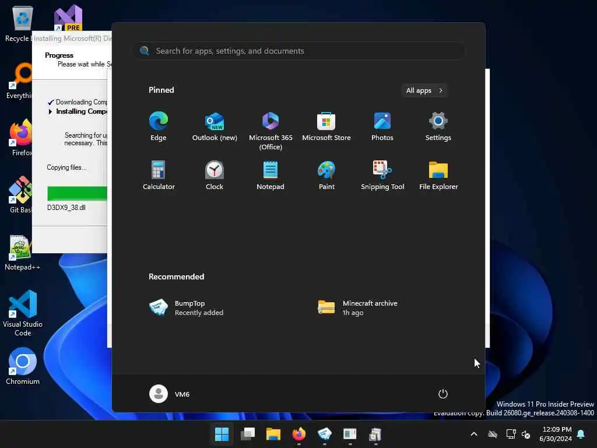Viewport: 597px width, 448px height.
Task: Click the Copying files... status text
Action: pos(66,167)
